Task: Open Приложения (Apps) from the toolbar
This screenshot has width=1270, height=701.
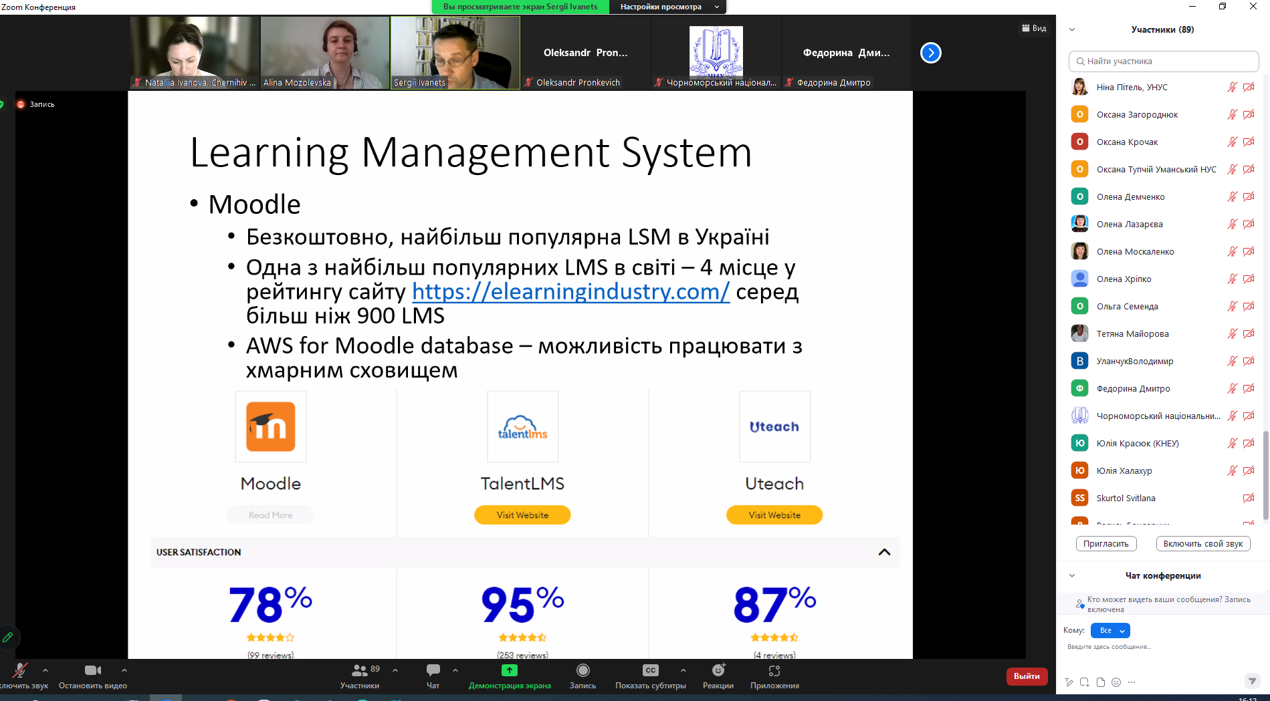Action: (774, 670)
